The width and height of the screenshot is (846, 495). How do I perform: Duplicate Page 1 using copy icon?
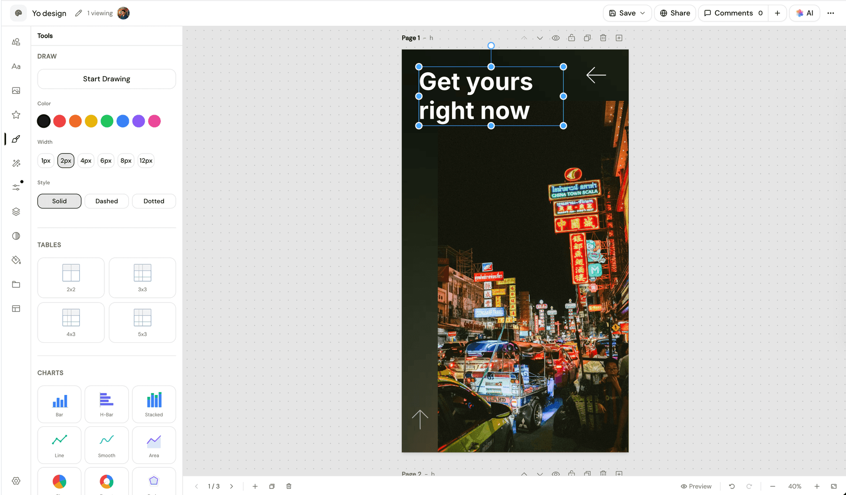point(587,38)
